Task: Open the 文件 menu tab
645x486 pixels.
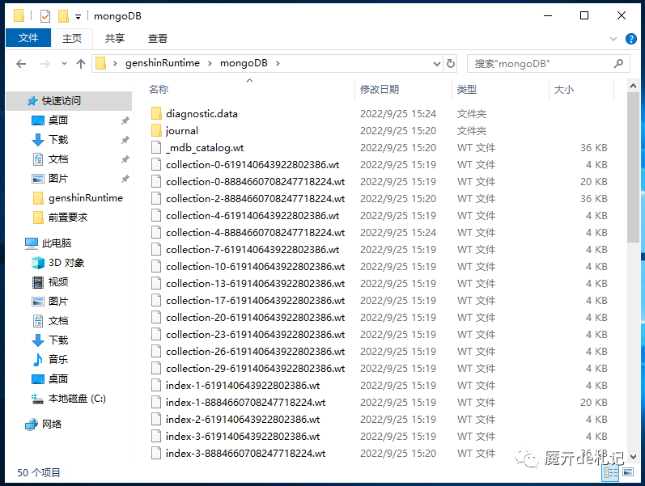Action: pyautogui.click(x=28, y=38)
